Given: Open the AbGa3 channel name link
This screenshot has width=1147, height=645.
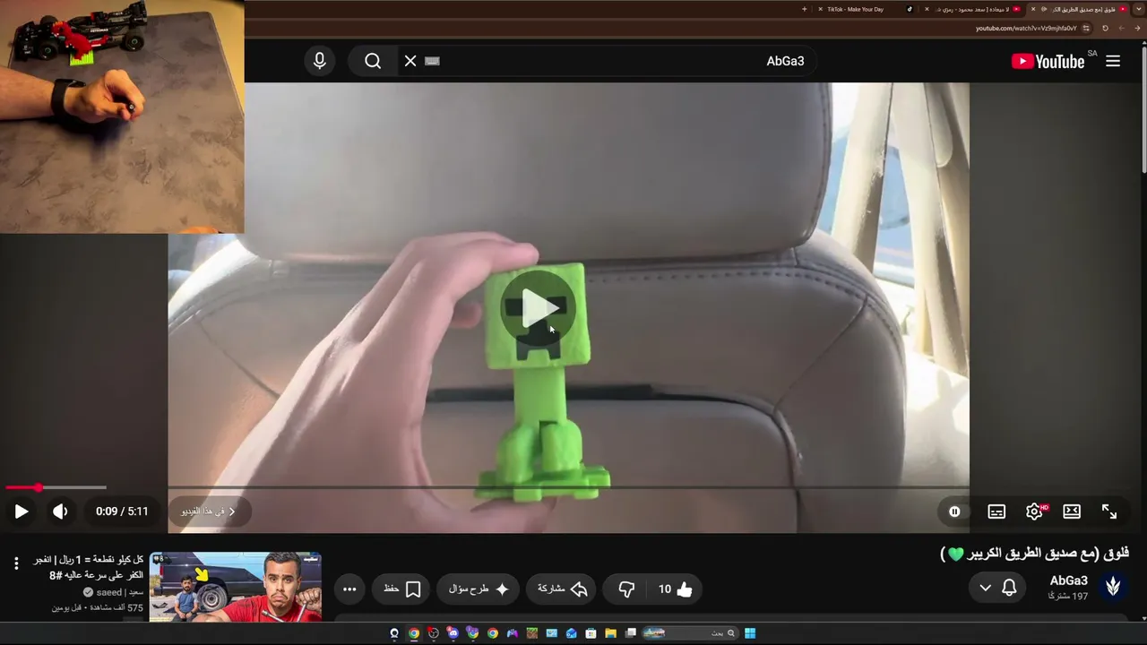Looking at the screenshot, I should [1068, 580].
